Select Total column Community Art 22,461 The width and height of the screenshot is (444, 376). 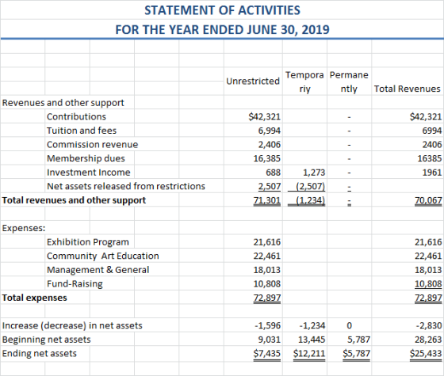pos(428,256)
